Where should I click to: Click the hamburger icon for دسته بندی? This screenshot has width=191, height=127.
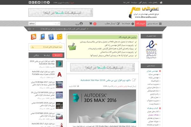pos(160,24)
